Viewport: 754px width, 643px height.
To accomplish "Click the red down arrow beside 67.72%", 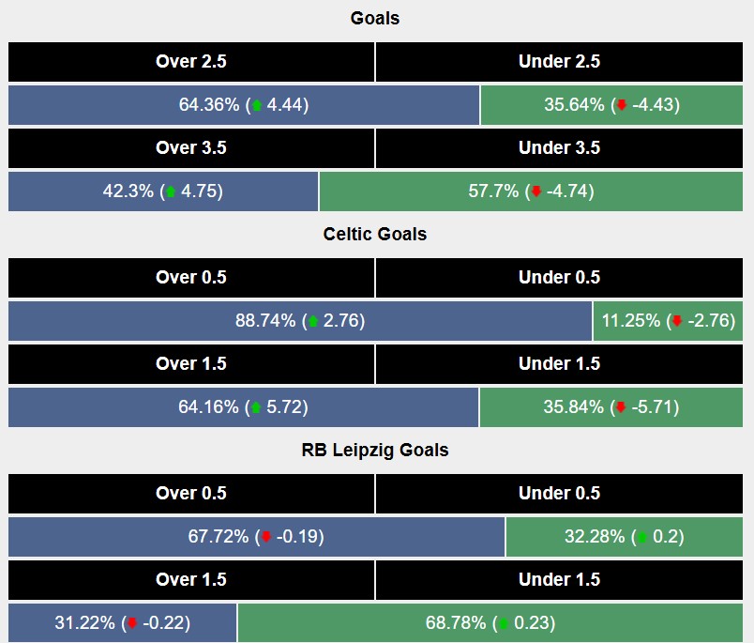I will pos(265,538).
